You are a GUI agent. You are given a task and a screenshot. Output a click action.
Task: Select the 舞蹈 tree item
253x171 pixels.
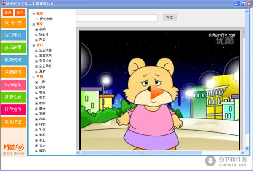tap(42, 151)
